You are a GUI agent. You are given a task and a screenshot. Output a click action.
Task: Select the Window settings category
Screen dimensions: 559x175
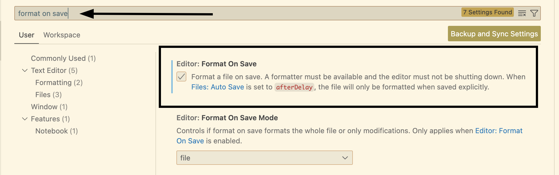49,107
